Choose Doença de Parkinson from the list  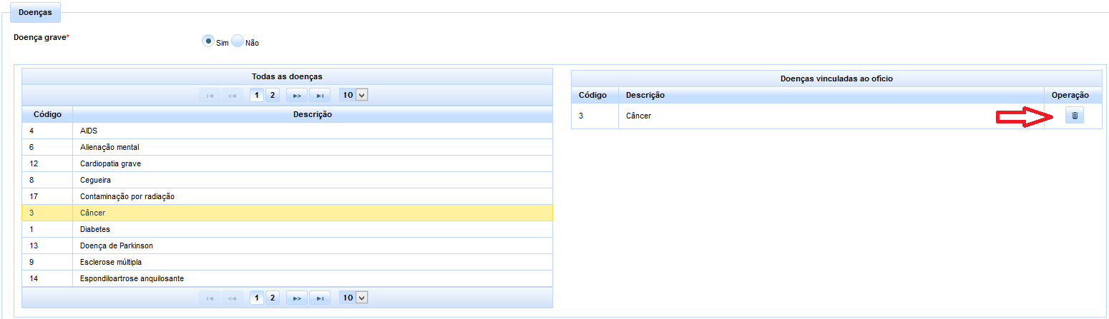click(x=286, y=245)
